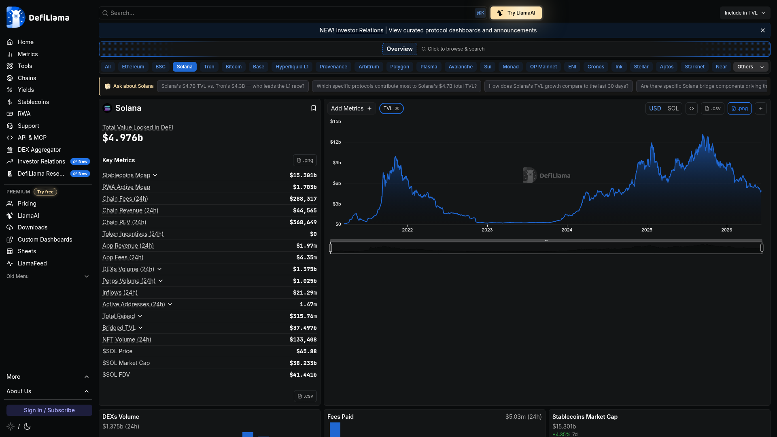777x437 pixels.
Task: Open the Stablecoins page
Action: [33, 102]
